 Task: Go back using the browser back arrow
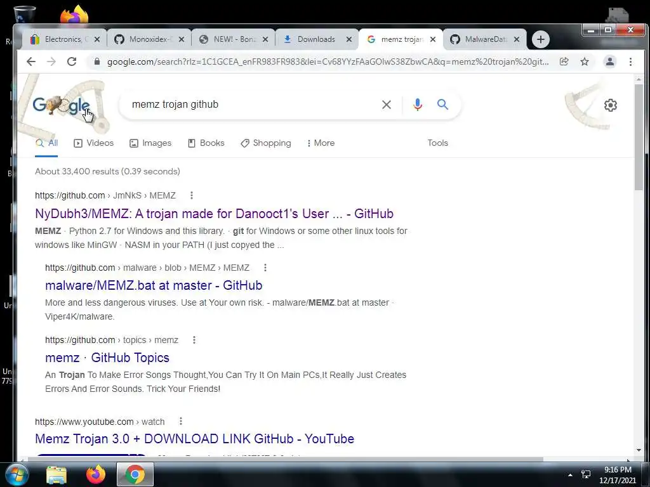(31, 62)
